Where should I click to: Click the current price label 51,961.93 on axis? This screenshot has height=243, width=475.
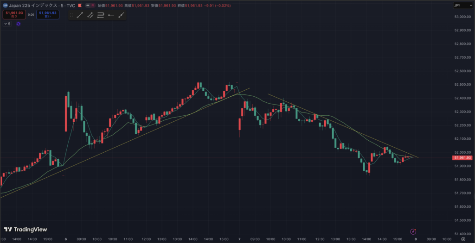pos(462,158)
